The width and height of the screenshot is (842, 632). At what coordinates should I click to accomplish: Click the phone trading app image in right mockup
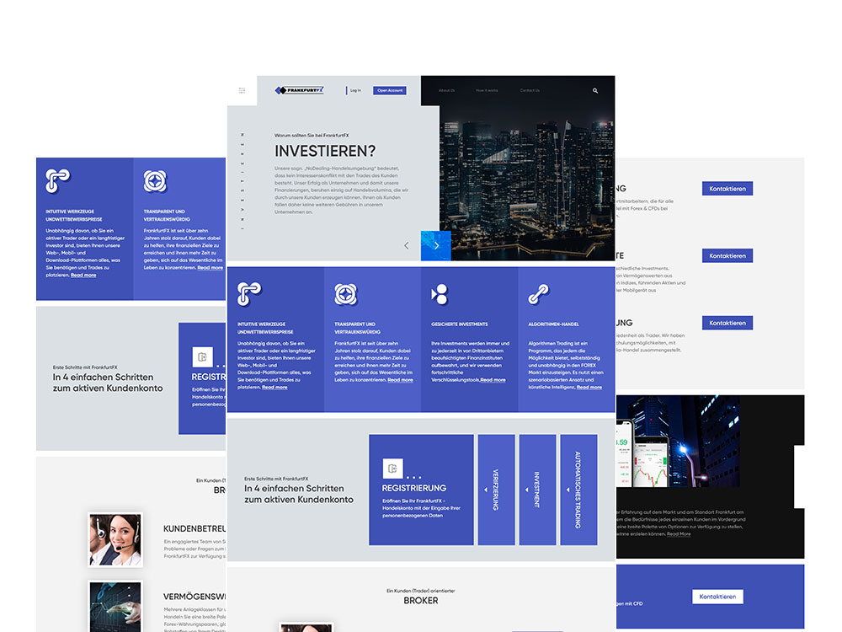click(642, 454)
